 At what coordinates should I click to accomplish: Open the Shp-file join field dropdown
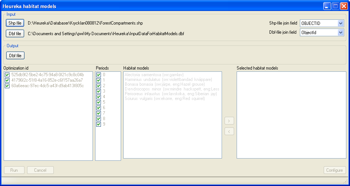coord(340,23)
